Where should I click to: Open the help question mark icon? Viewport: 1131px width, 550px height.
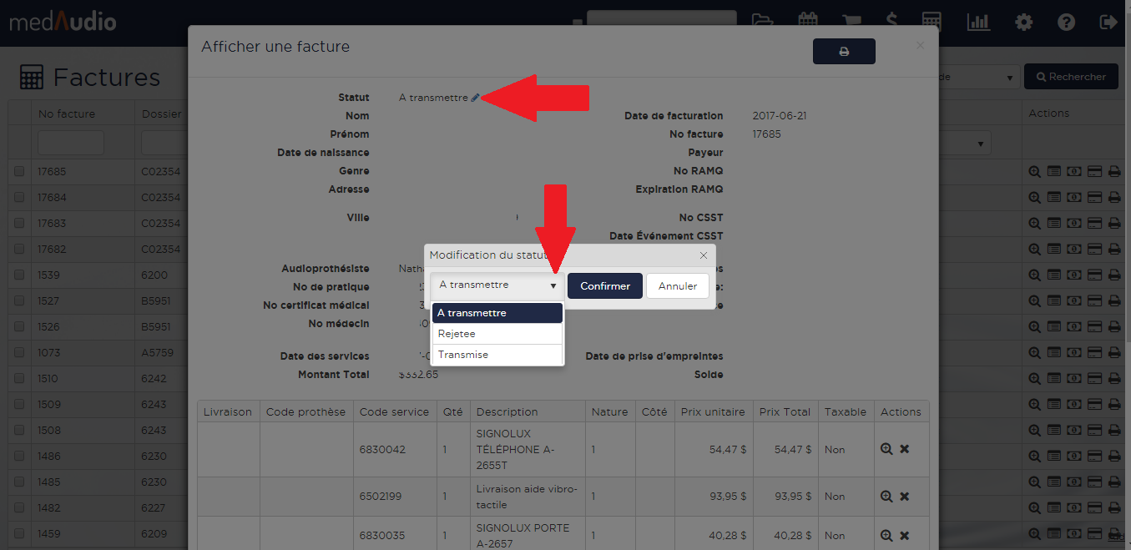click(1066, 22)
